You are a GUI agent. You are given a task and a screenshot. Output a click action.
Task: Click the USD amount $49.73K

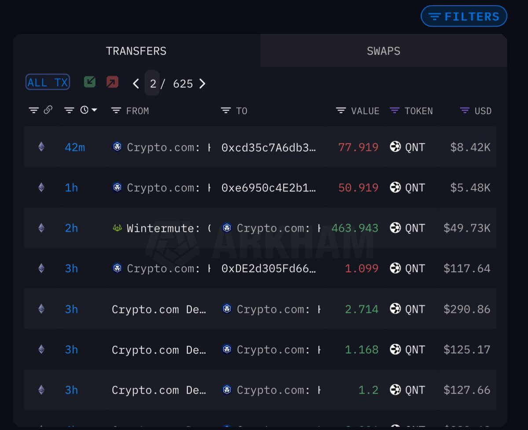(467, 228)
